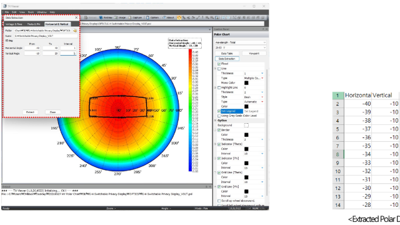Toggle the Set Legend checkbox
The image size is (400, 225).
(x=219, y=111)
